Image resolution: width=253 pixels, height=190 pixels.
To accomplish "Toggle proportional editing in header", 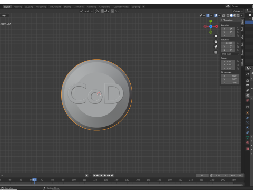I will (112, 11).
